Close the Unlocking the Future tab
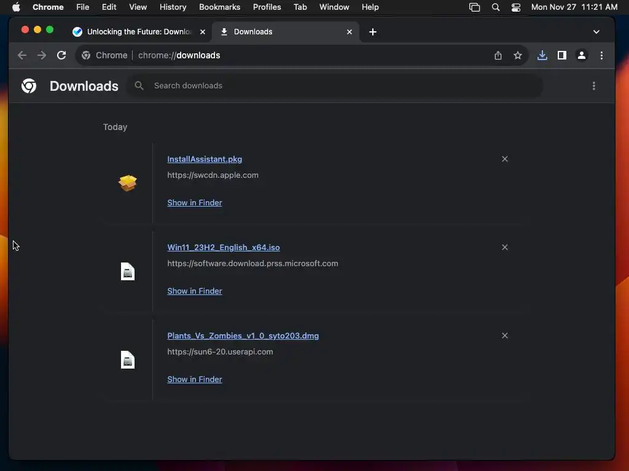Image resolution: width=629 pixels, height=471 pixels. coord(203,32)
